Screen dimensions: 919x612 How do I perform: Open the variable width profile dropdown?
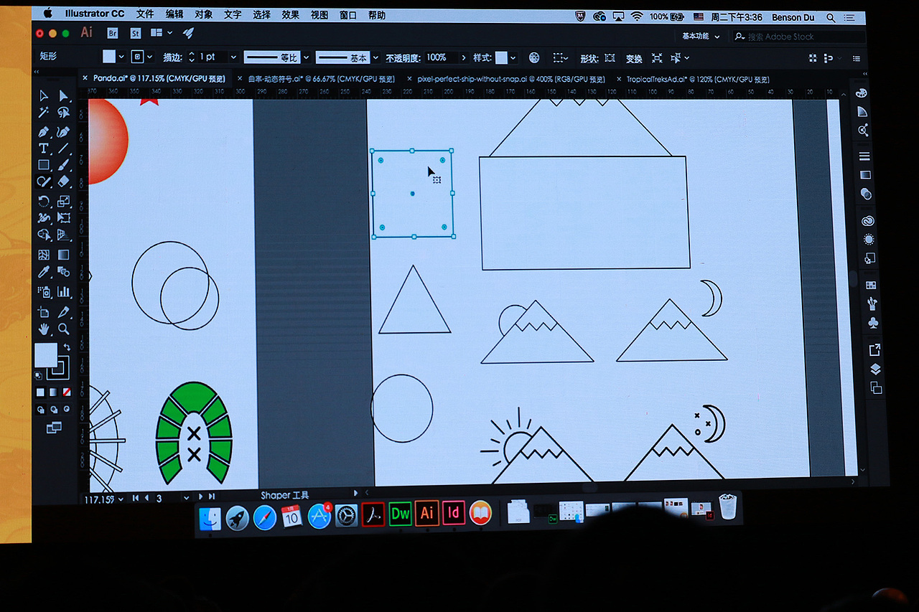pos(305,57)
